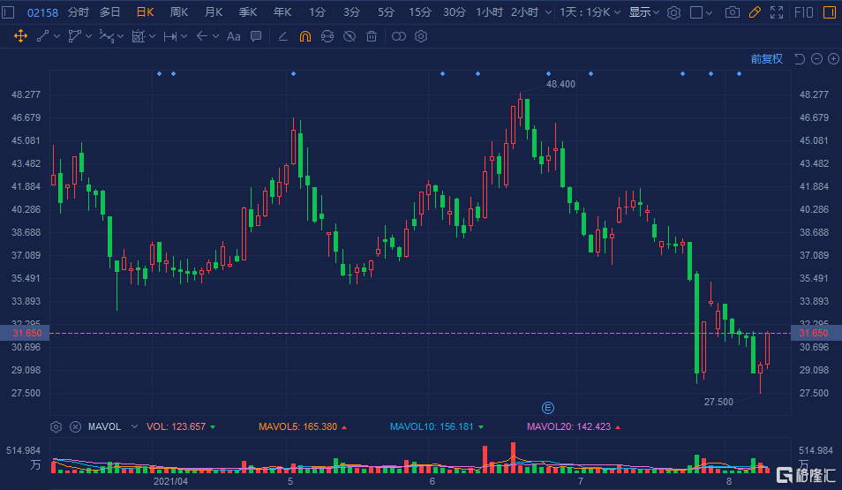Click the angle line style icon
This screenshot has height=490, width=842.
283,36
